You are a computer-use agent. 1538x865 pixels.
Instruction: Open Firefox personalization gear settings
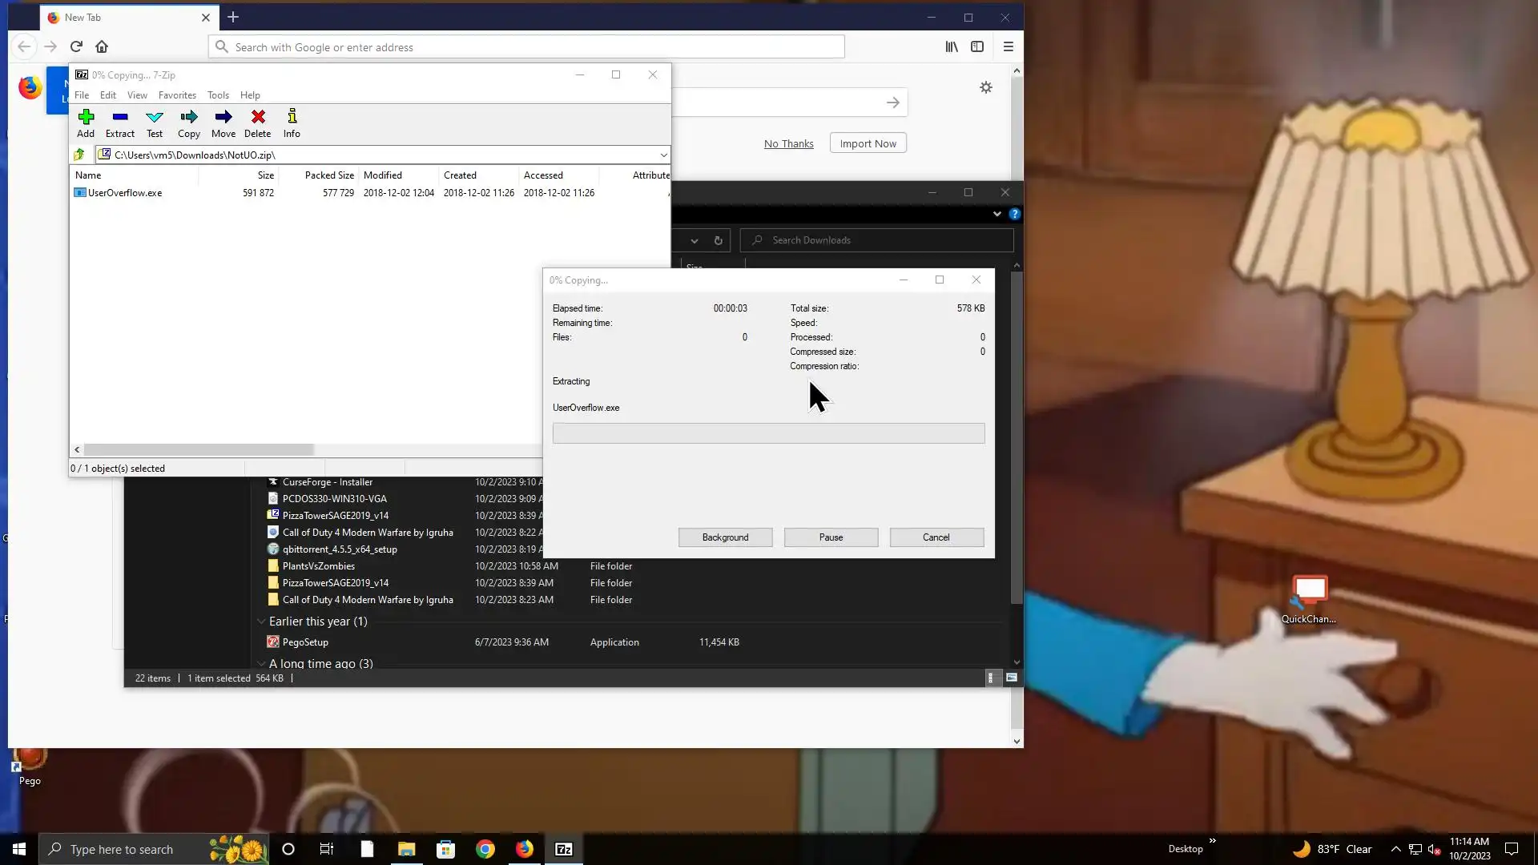[x=986, y=87]
